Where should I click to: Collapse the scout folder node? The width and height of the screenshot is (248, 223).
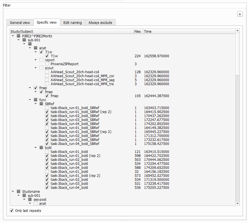coord(36,68)
